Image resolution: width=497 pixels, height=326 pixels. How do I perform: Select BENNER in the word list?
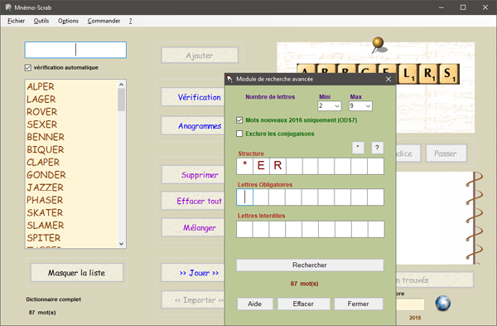[x=46, y=137]
